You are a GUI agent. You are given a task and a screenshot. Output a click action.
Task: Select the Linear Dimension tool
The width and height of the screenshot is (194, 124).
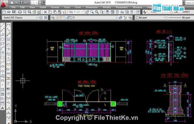pos(8,25)
